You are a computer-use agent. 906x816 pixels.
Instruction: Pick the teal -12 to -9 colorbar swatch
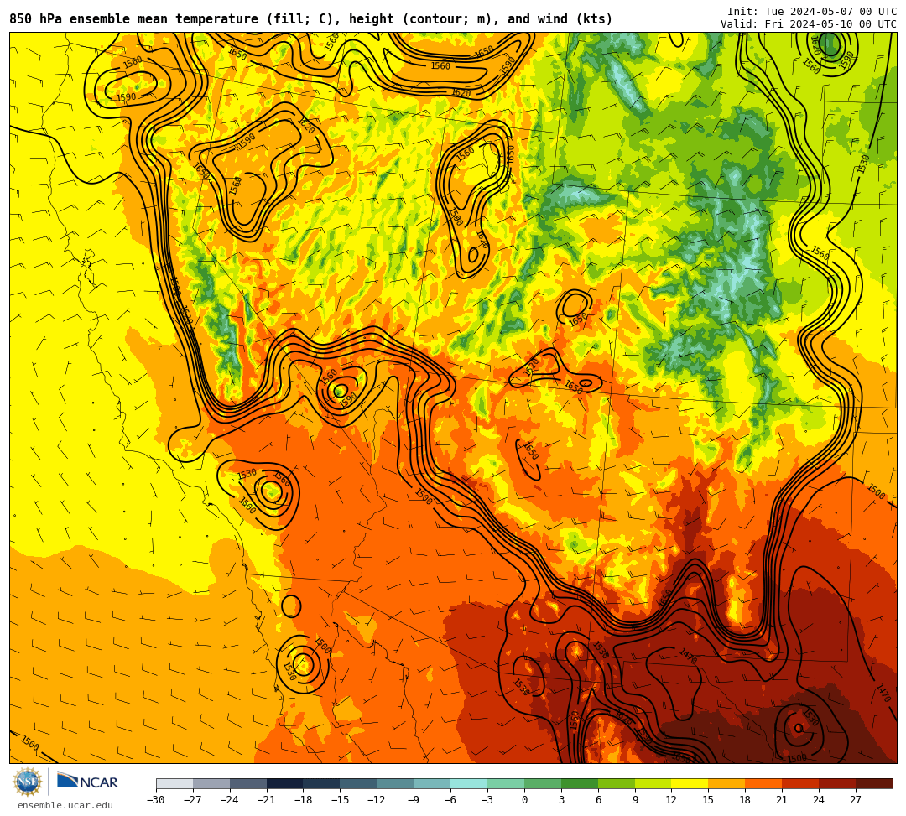click(396, 783)
